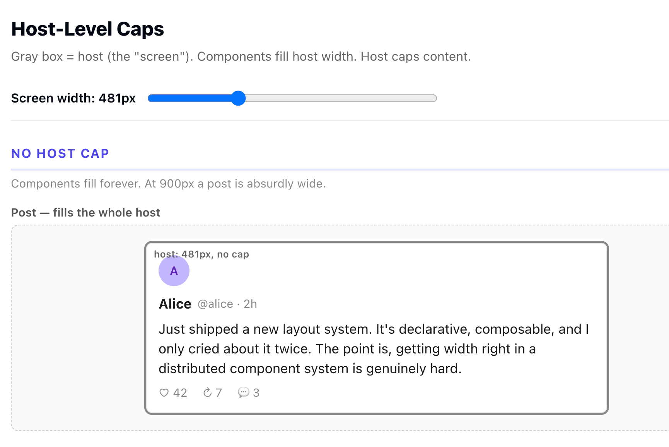Click the "Components fill forever" description text

click(x=169, y=184)
